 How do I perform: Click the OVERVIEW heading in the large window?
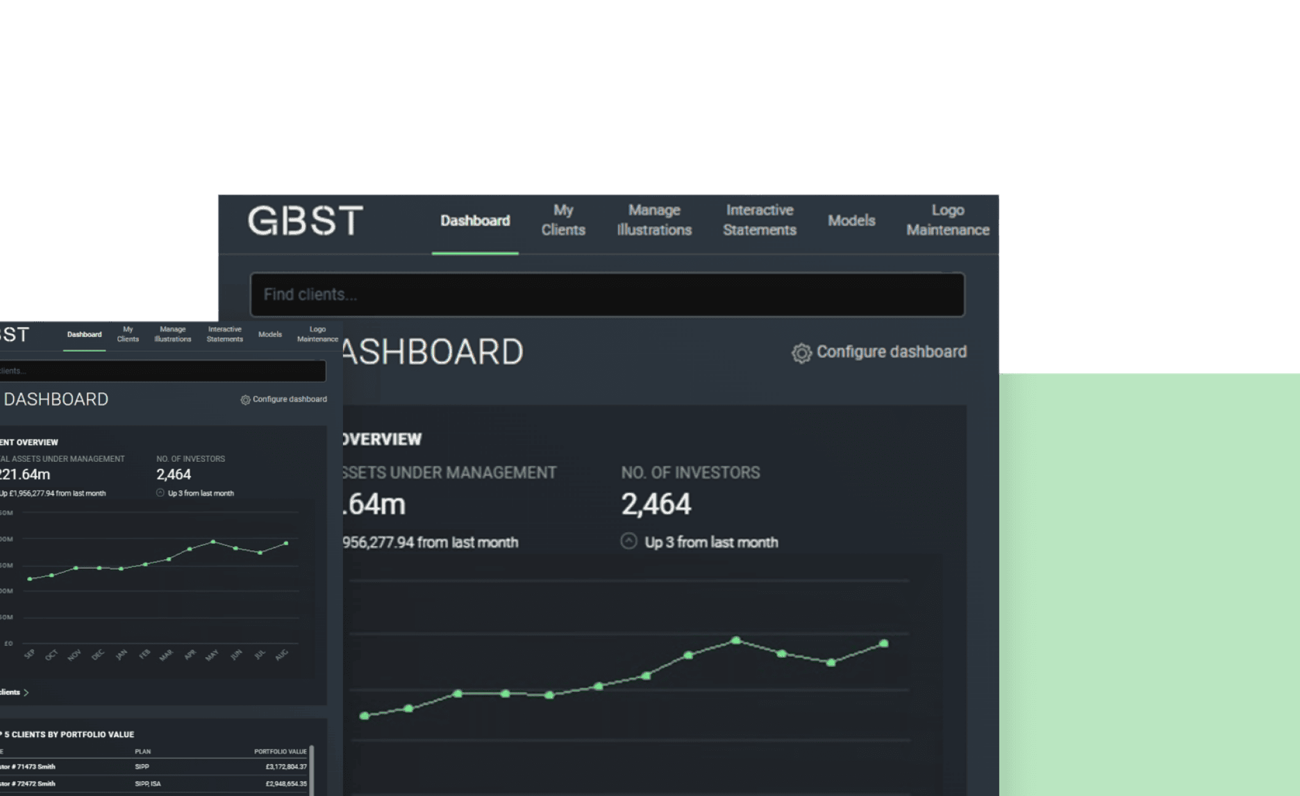[x=382, y=440]
